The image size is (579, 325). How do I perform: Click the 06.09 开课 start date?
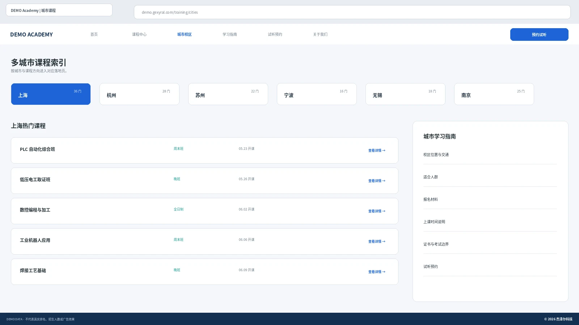[x=246, y=270]
